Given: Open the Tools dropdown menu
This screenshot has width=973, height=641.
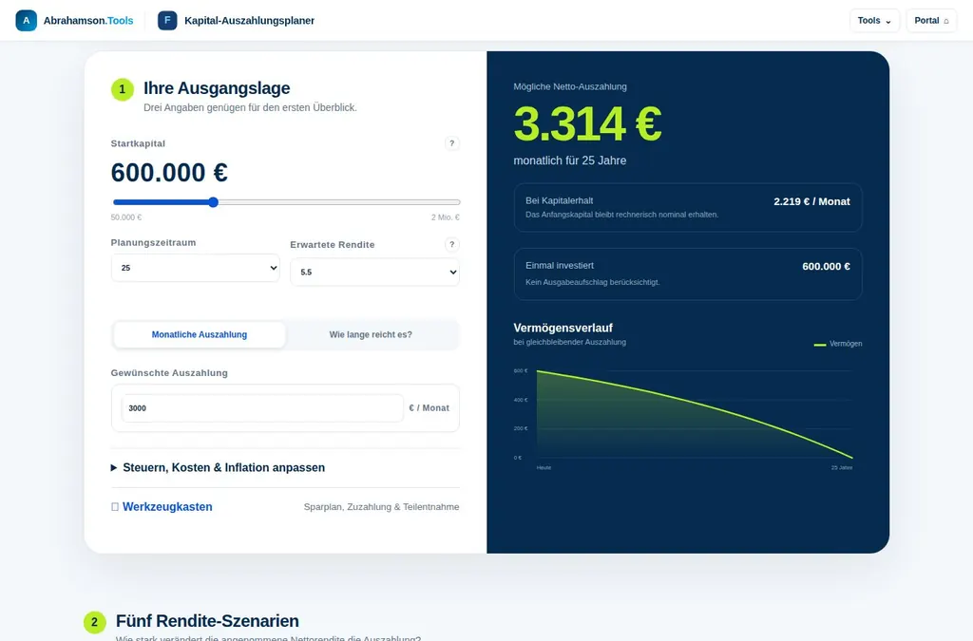Looking at the screenshot, I should click(874, 21).
